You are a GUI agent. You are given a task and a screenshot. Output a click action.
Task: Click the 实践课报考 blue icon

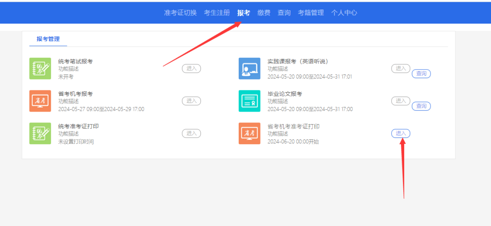pyautogui.click(x=250, y=69)
